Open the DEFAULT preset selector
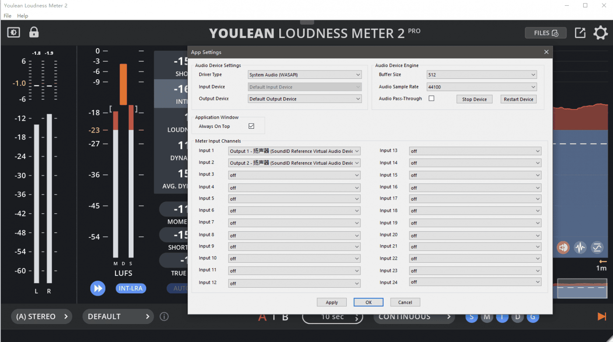This screenshot has height=342, width=613. [118, 316]
